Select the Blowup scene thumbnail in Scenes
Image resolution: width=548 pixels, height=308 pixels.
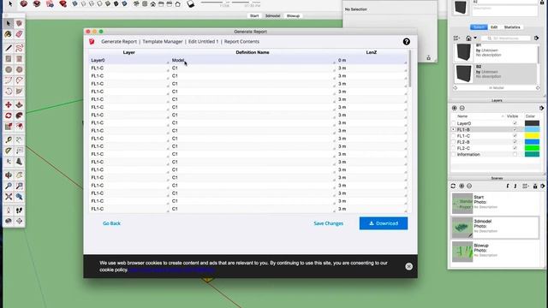coord(462,252)
